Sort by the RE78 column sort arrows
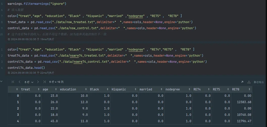This screenshot has height=127, width=267. coord(249,89)
